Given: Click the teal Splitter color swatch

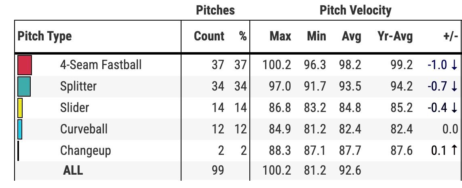Looking at the screenshot, I should [x=24, y=87].
